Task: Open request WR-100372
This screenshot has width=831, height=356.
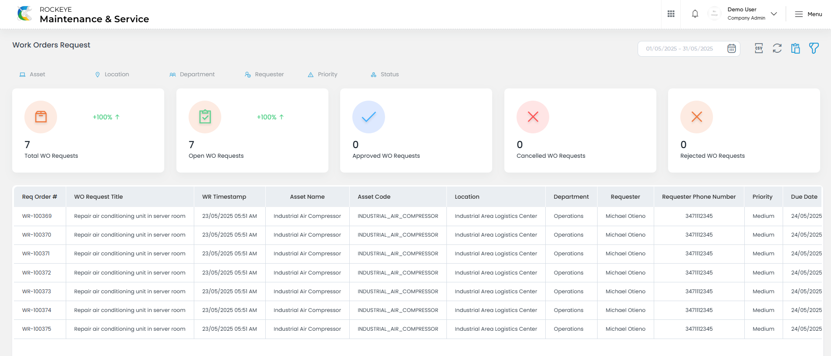Action: (37, 273)
